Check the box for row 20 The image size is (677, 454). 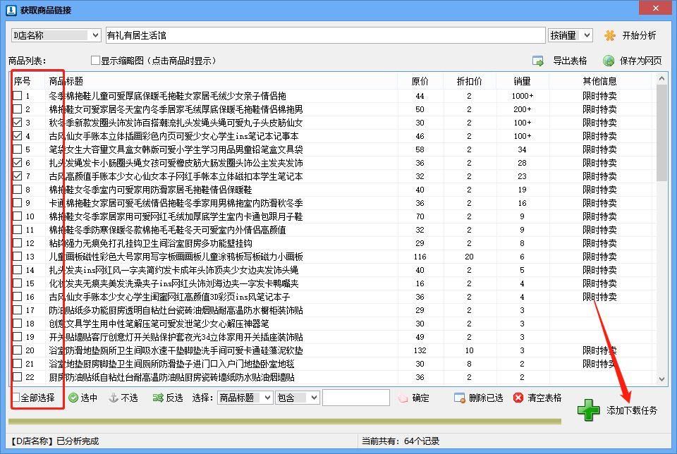(17, 350)
